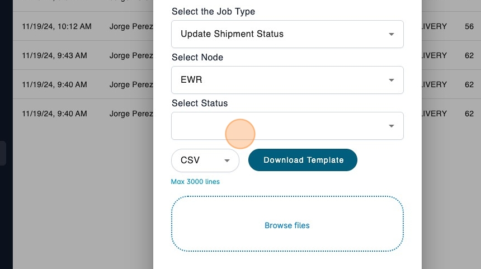The image size is (481, 269).
Task: Click the value 56 in the first row
Action: (469, 26)
